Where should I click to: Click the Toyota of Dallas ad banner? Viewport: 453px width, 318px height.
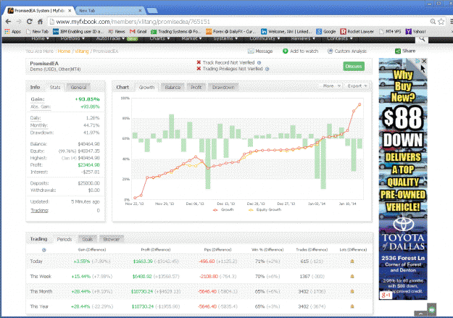(x=403, y=179)
